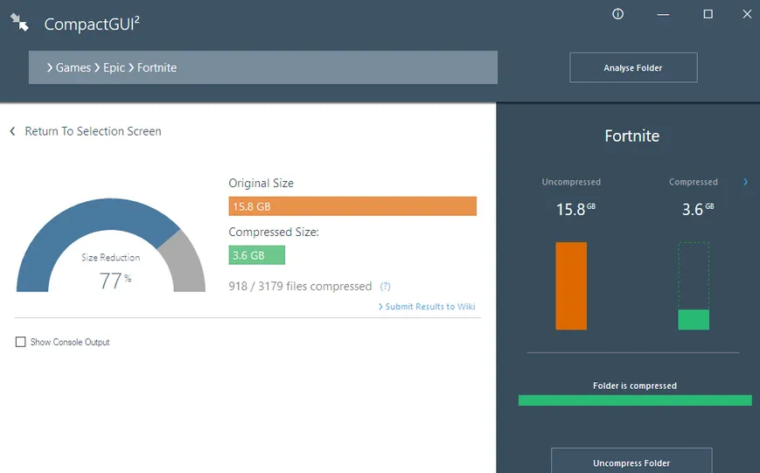Click the green Compressed column chart bar
760x473 pixels.
point(694,320)
